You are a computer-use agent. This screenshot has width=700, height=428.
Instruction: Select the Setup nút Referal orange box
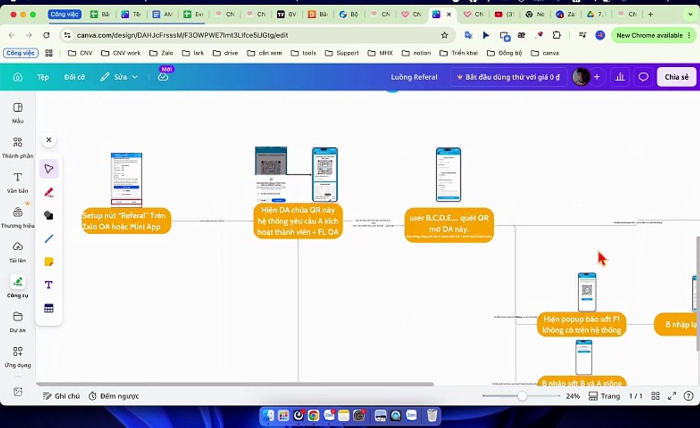[126, 221]
